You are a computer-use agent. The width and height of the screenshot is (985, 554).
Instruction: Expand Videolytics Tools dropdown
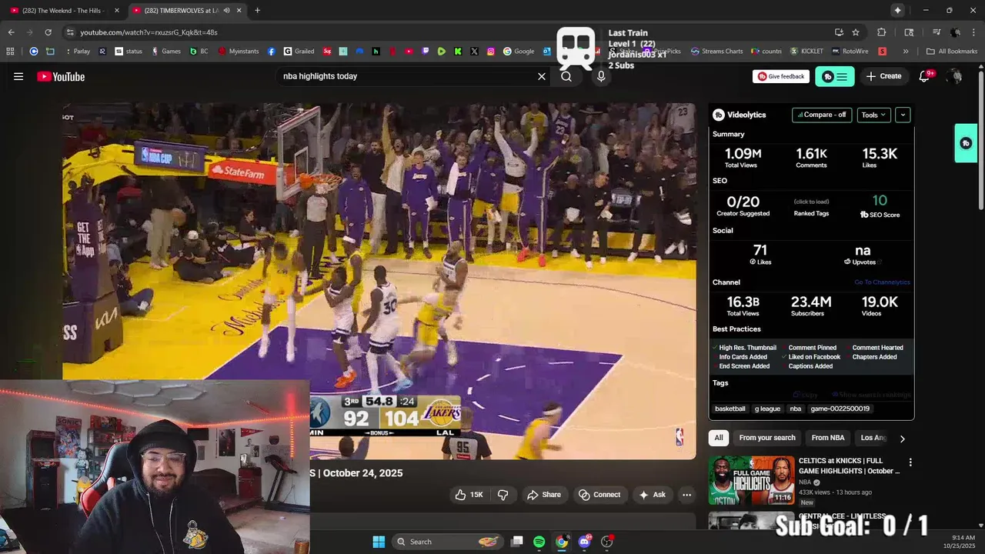(873, 115)
